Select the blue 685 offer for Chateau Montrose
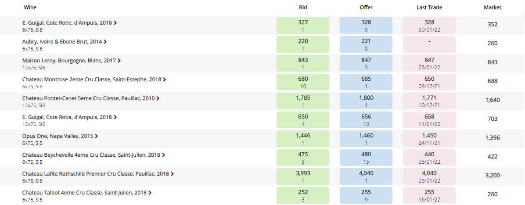Viewport: 525px width, 205px height. pos(366,83)
